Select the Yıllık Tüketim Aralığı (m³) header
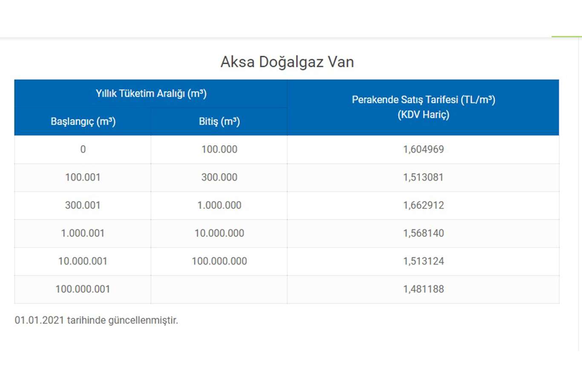582x387 pixels. click(x=151, y=94)
